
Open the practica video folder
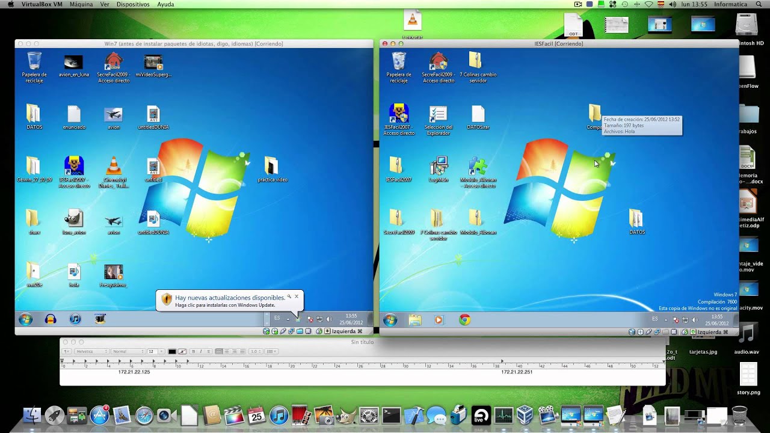click(272, 170)
